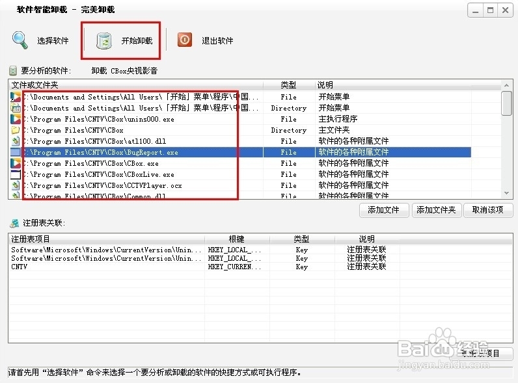The height and width of the screenshot is (383, 518).
Task: Click the 退出软件 power icon
Action: click(x=185, y=40)
